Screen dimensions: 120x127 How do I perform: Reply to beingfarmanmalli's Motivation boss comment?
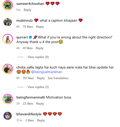coord(40,104)
